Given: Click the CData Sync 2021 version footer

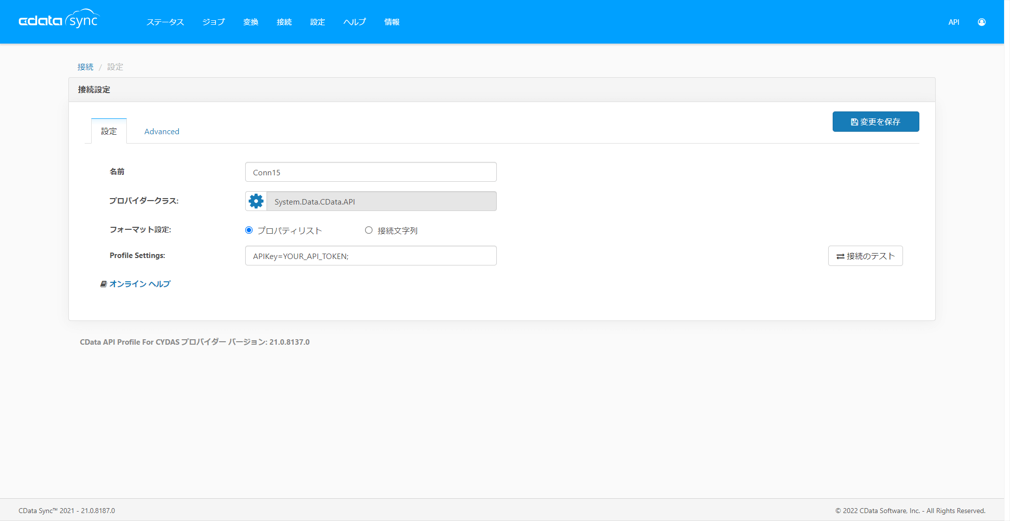Looking at the screenshot, I should tap(67, 511).
